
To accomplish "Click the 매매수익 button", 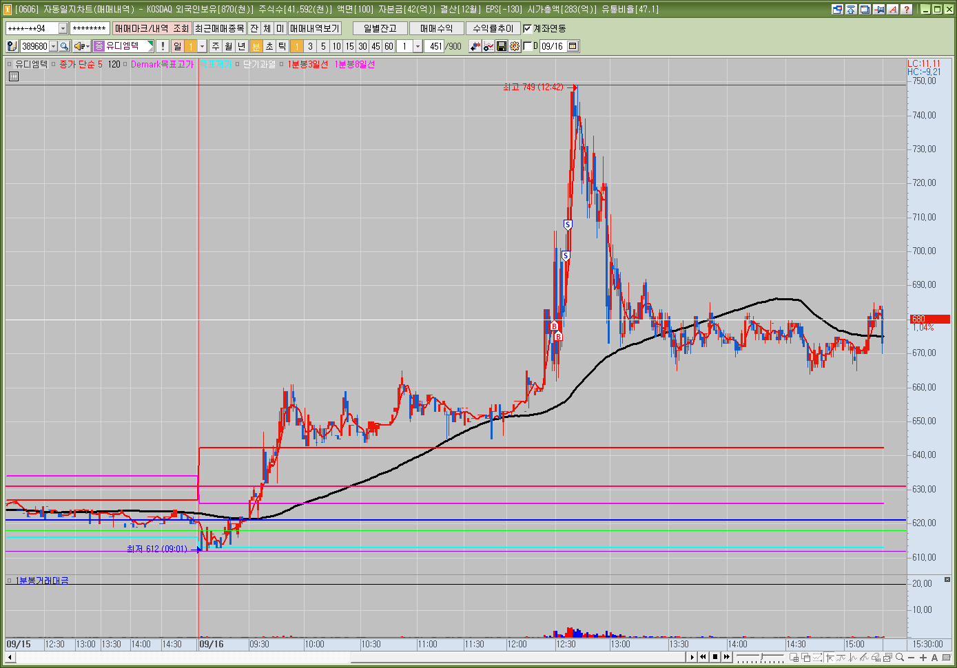I will 437,28.
